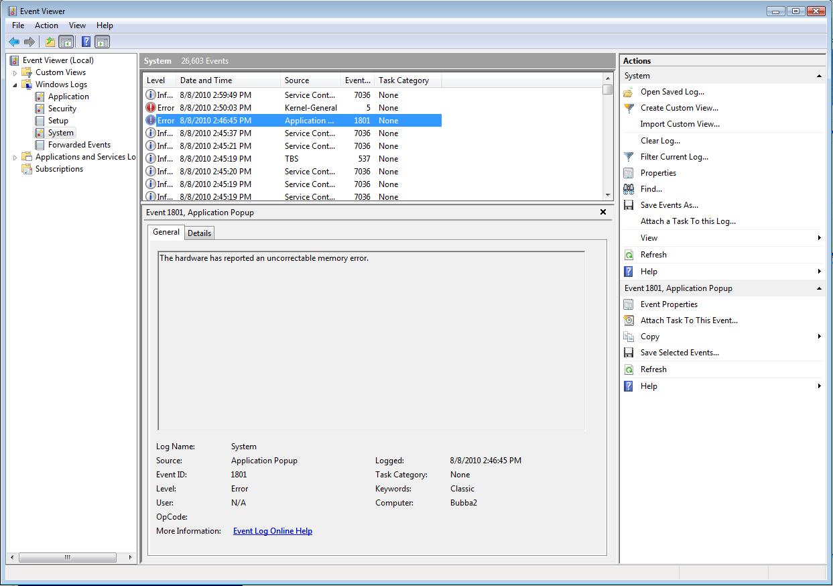Expand Applications and Services Logs node
The height and width of the screenshot is (586, 833).
pyautogui.click(x=15, y=158)
